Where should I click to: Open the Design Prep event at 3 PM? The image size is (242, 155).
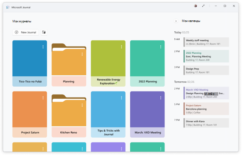coord(206,70)
